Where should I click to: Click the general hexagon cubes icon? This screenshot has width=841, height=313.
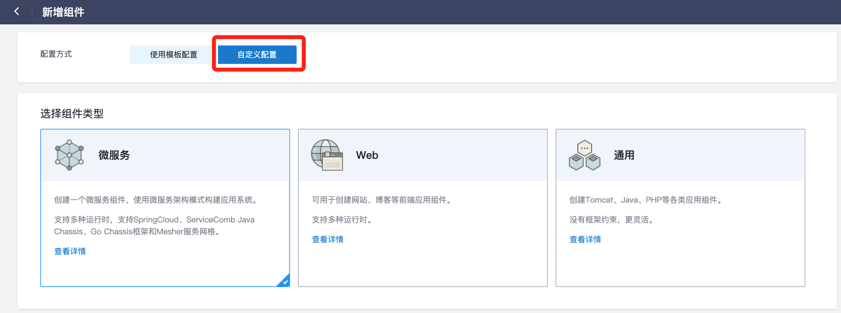coord(584,155)
